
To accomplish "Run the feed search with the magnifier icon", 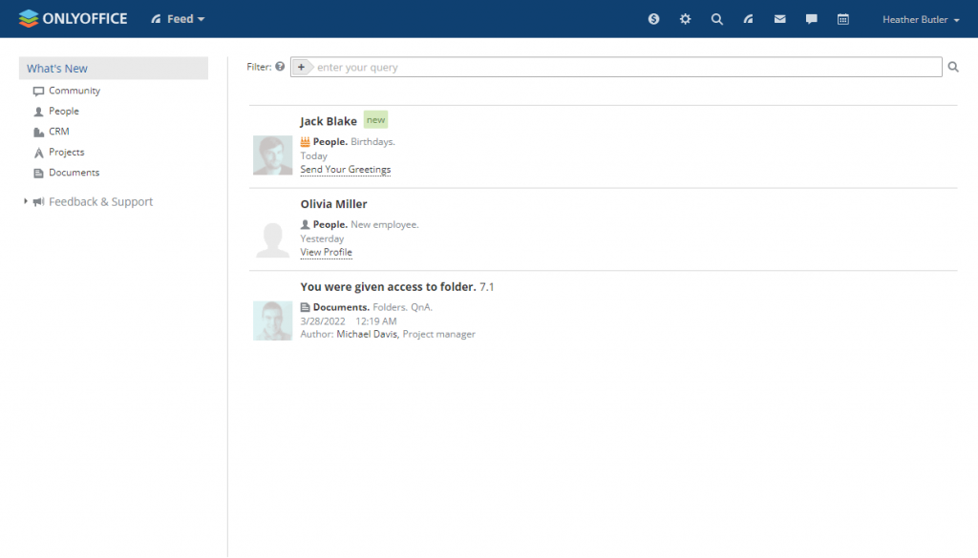I will coord(952,67).
